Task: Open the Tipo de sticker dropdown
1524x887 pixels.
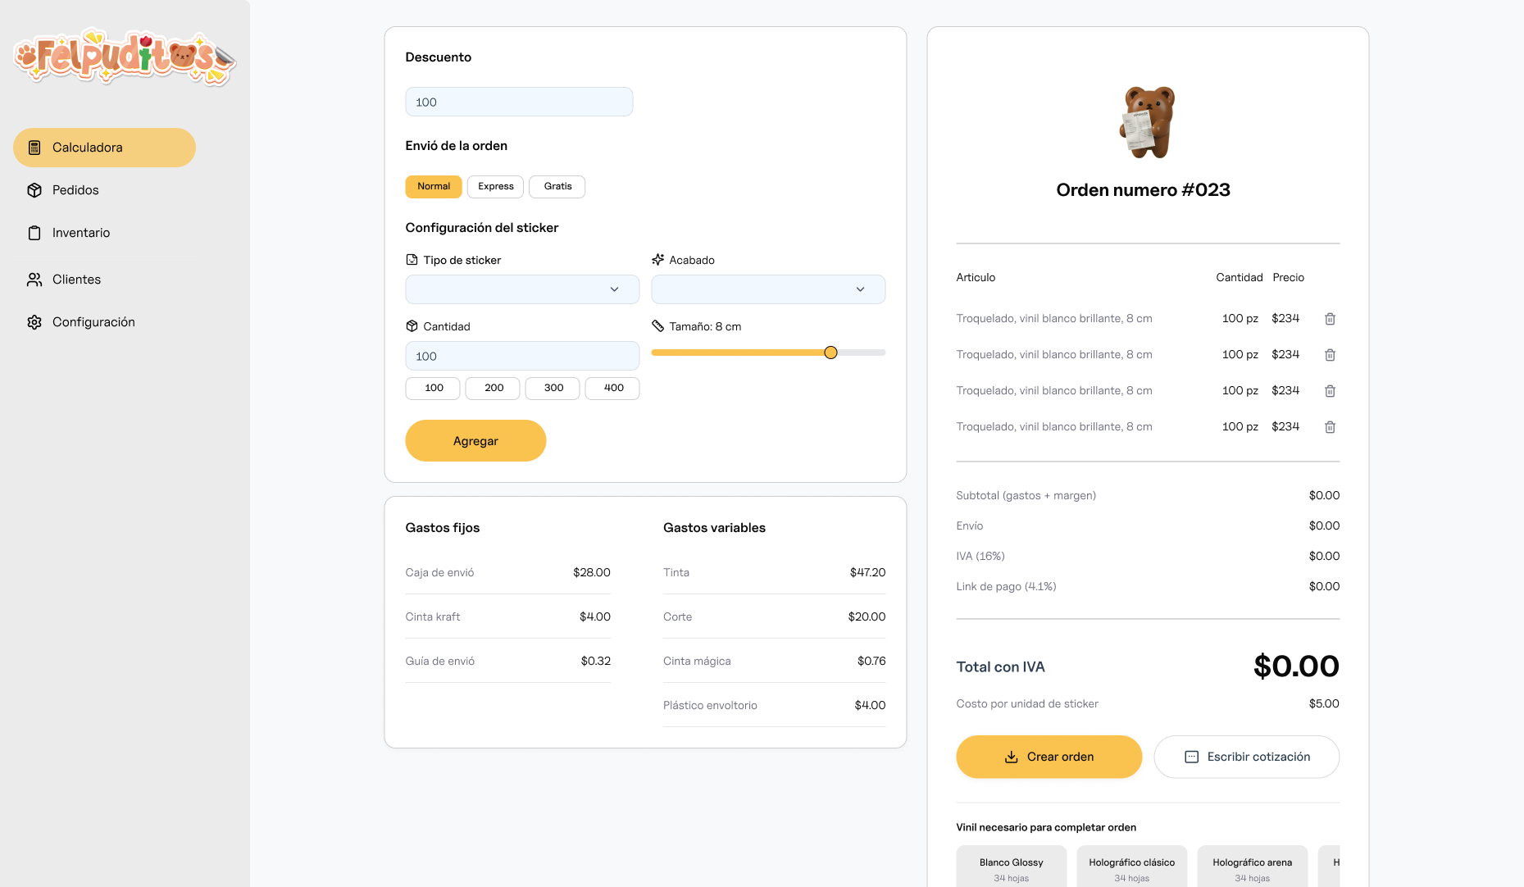Action: click(522, 289)
